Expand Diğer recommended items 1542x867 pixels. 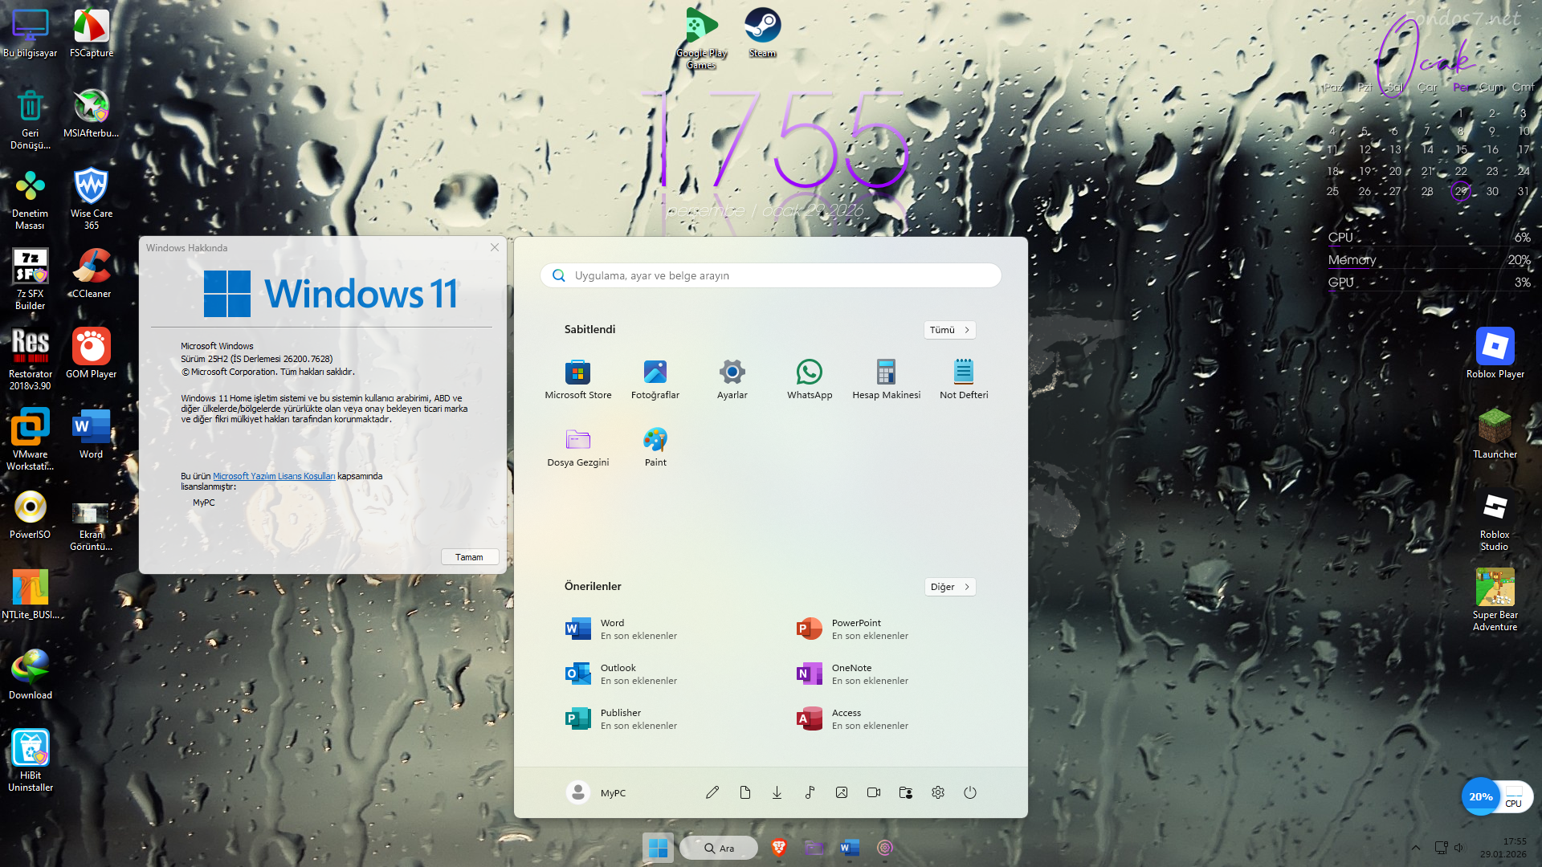click(x=949, y=587)
